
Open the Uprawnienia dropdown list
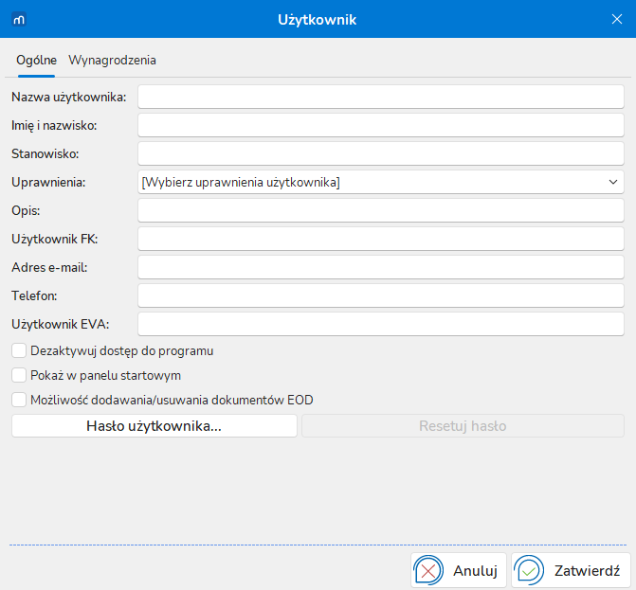[x=380, y=182]
